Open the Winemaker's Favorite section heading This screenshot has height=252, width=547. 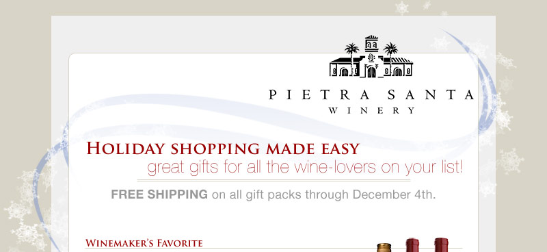click(144, 243)
